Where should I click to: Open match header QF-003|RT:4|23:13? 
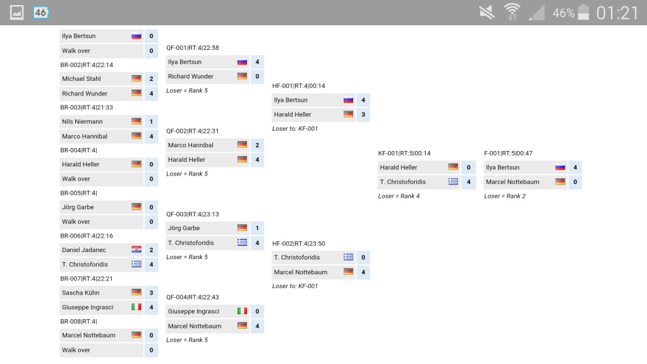(x=193, y=214)
